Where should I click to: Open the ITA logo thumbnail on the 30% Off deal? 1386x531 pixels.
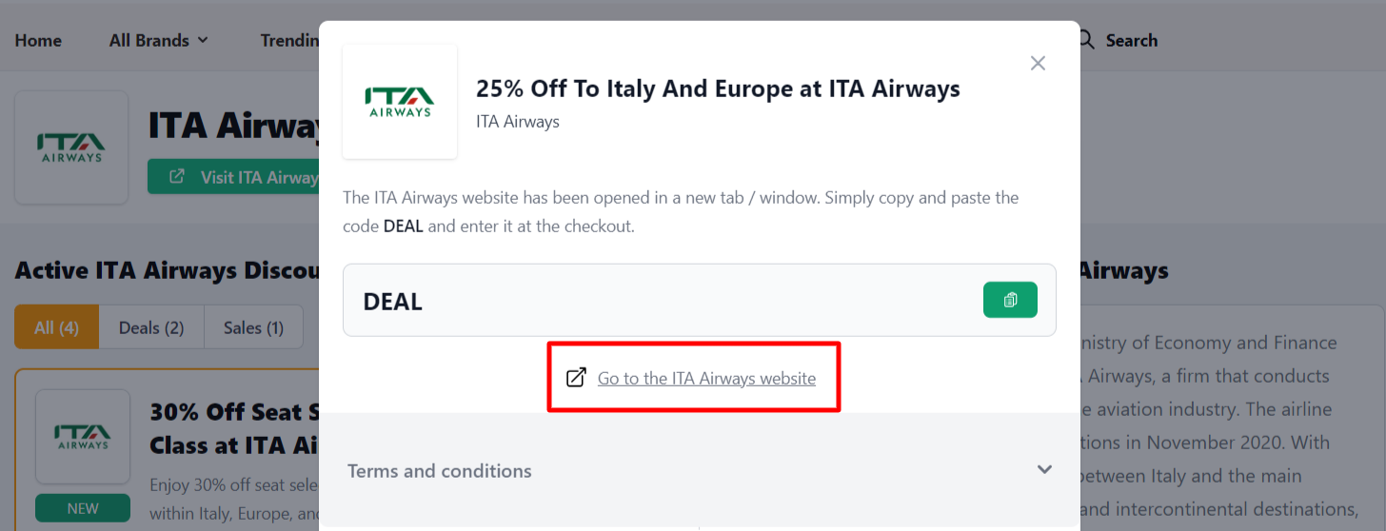click(x=83, y=436)
